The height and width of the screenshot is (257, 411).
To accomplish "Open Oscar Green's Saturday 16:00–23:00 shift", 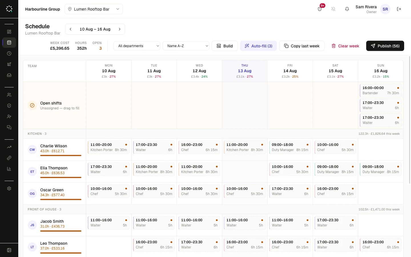I will coord(335,191).
